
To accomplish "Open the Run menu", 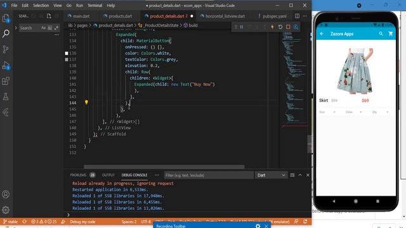I will (79, 6).
